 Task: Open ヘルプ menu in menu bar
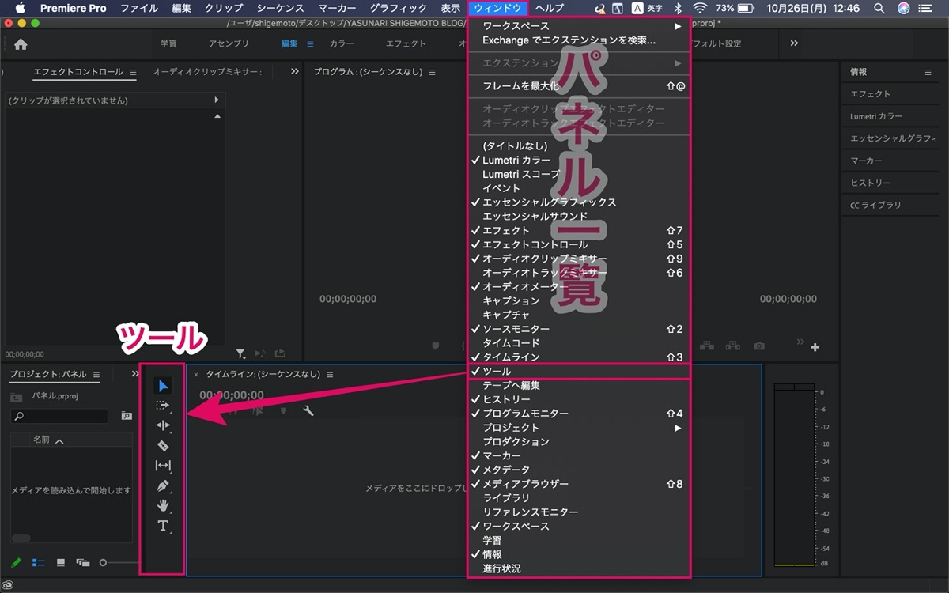550,8
